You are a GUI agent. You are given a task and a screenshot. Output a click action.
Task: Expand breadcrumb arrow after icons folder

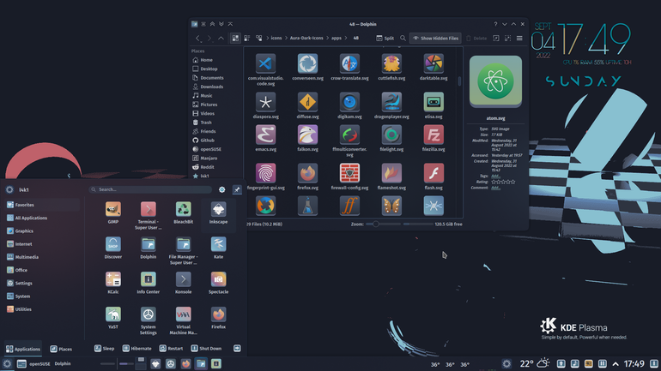click(286, 39)
